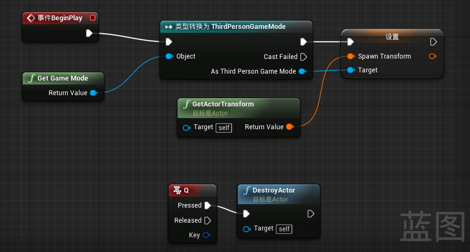Select the DestroyActor node title

(274, 190)
